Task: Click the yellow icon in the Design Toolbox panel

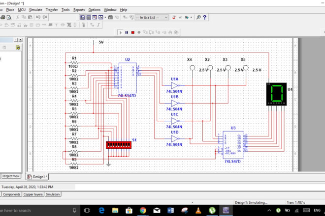Action: [18, 48]
